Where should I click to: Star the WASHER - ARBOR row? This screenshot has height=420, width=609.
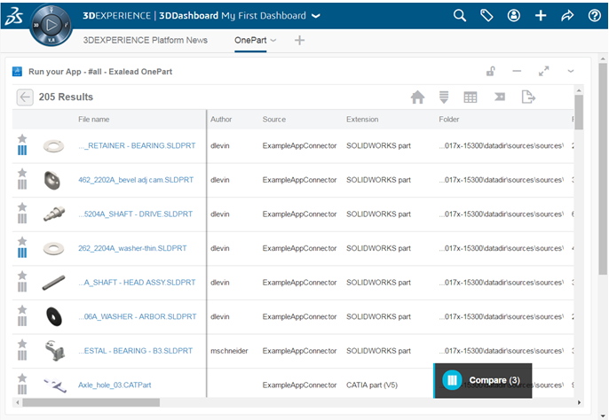click(22, 309)
